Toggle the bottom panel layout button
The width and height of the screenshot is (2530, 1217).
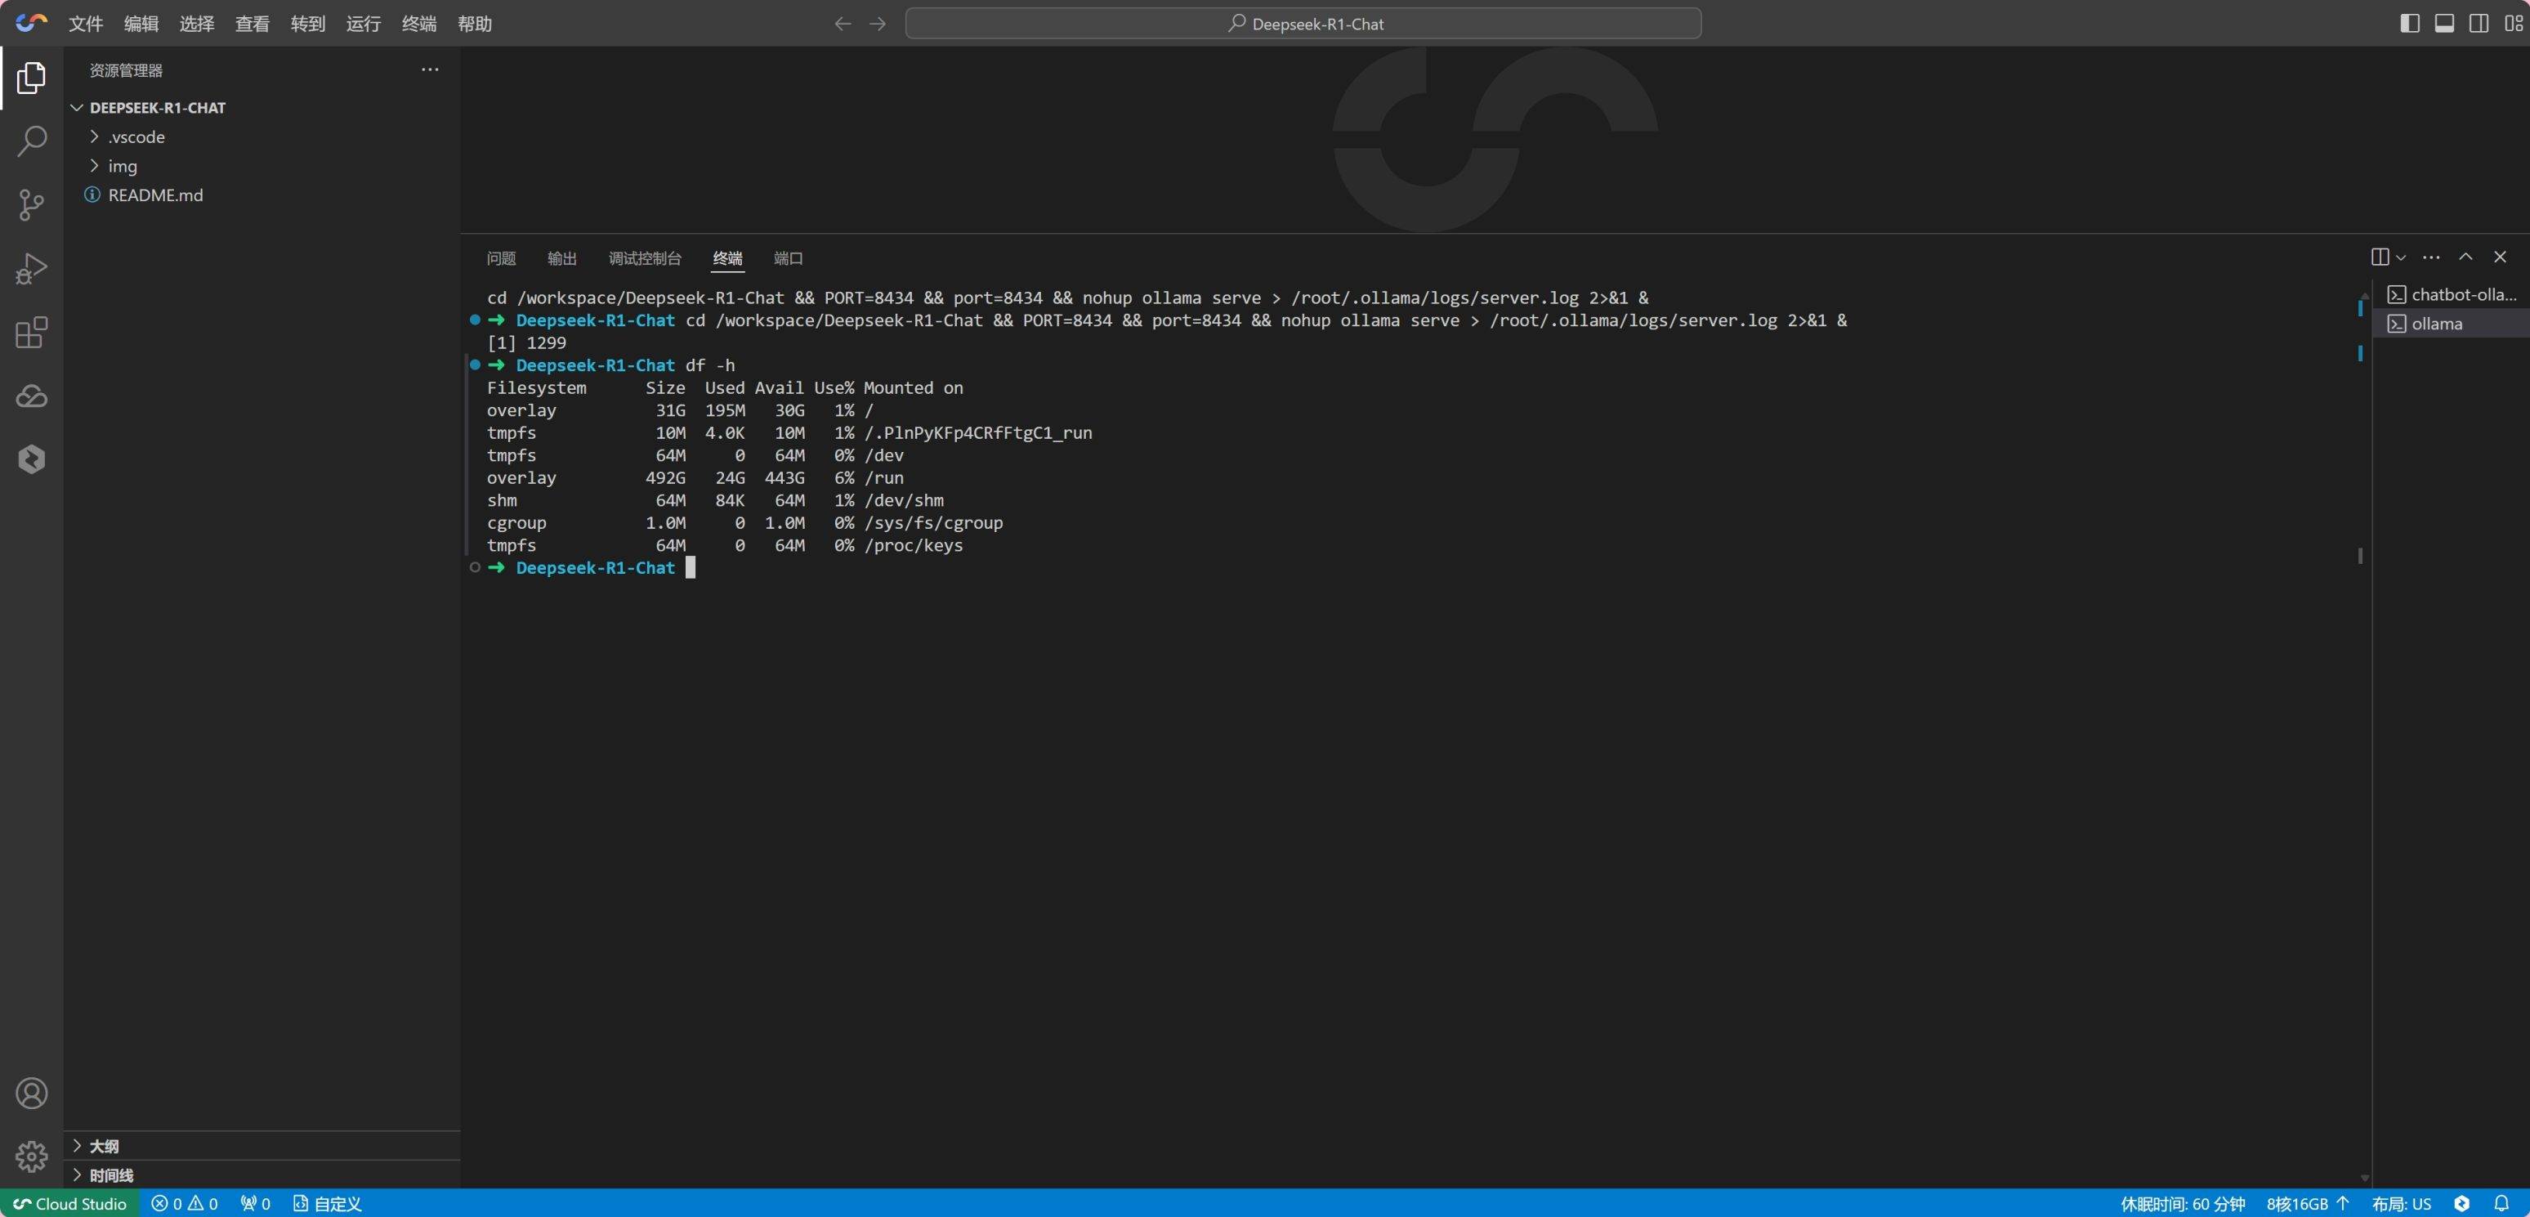2444,24
